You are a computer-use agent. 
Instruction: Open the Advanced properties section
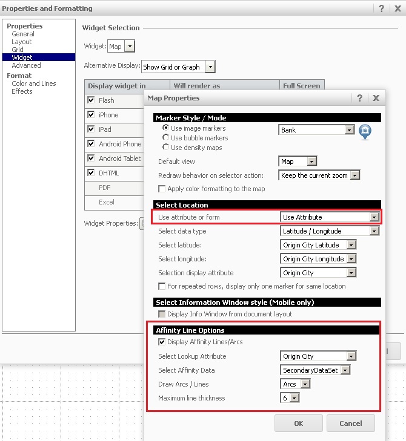pyautogui.click(x=26, y=65)
